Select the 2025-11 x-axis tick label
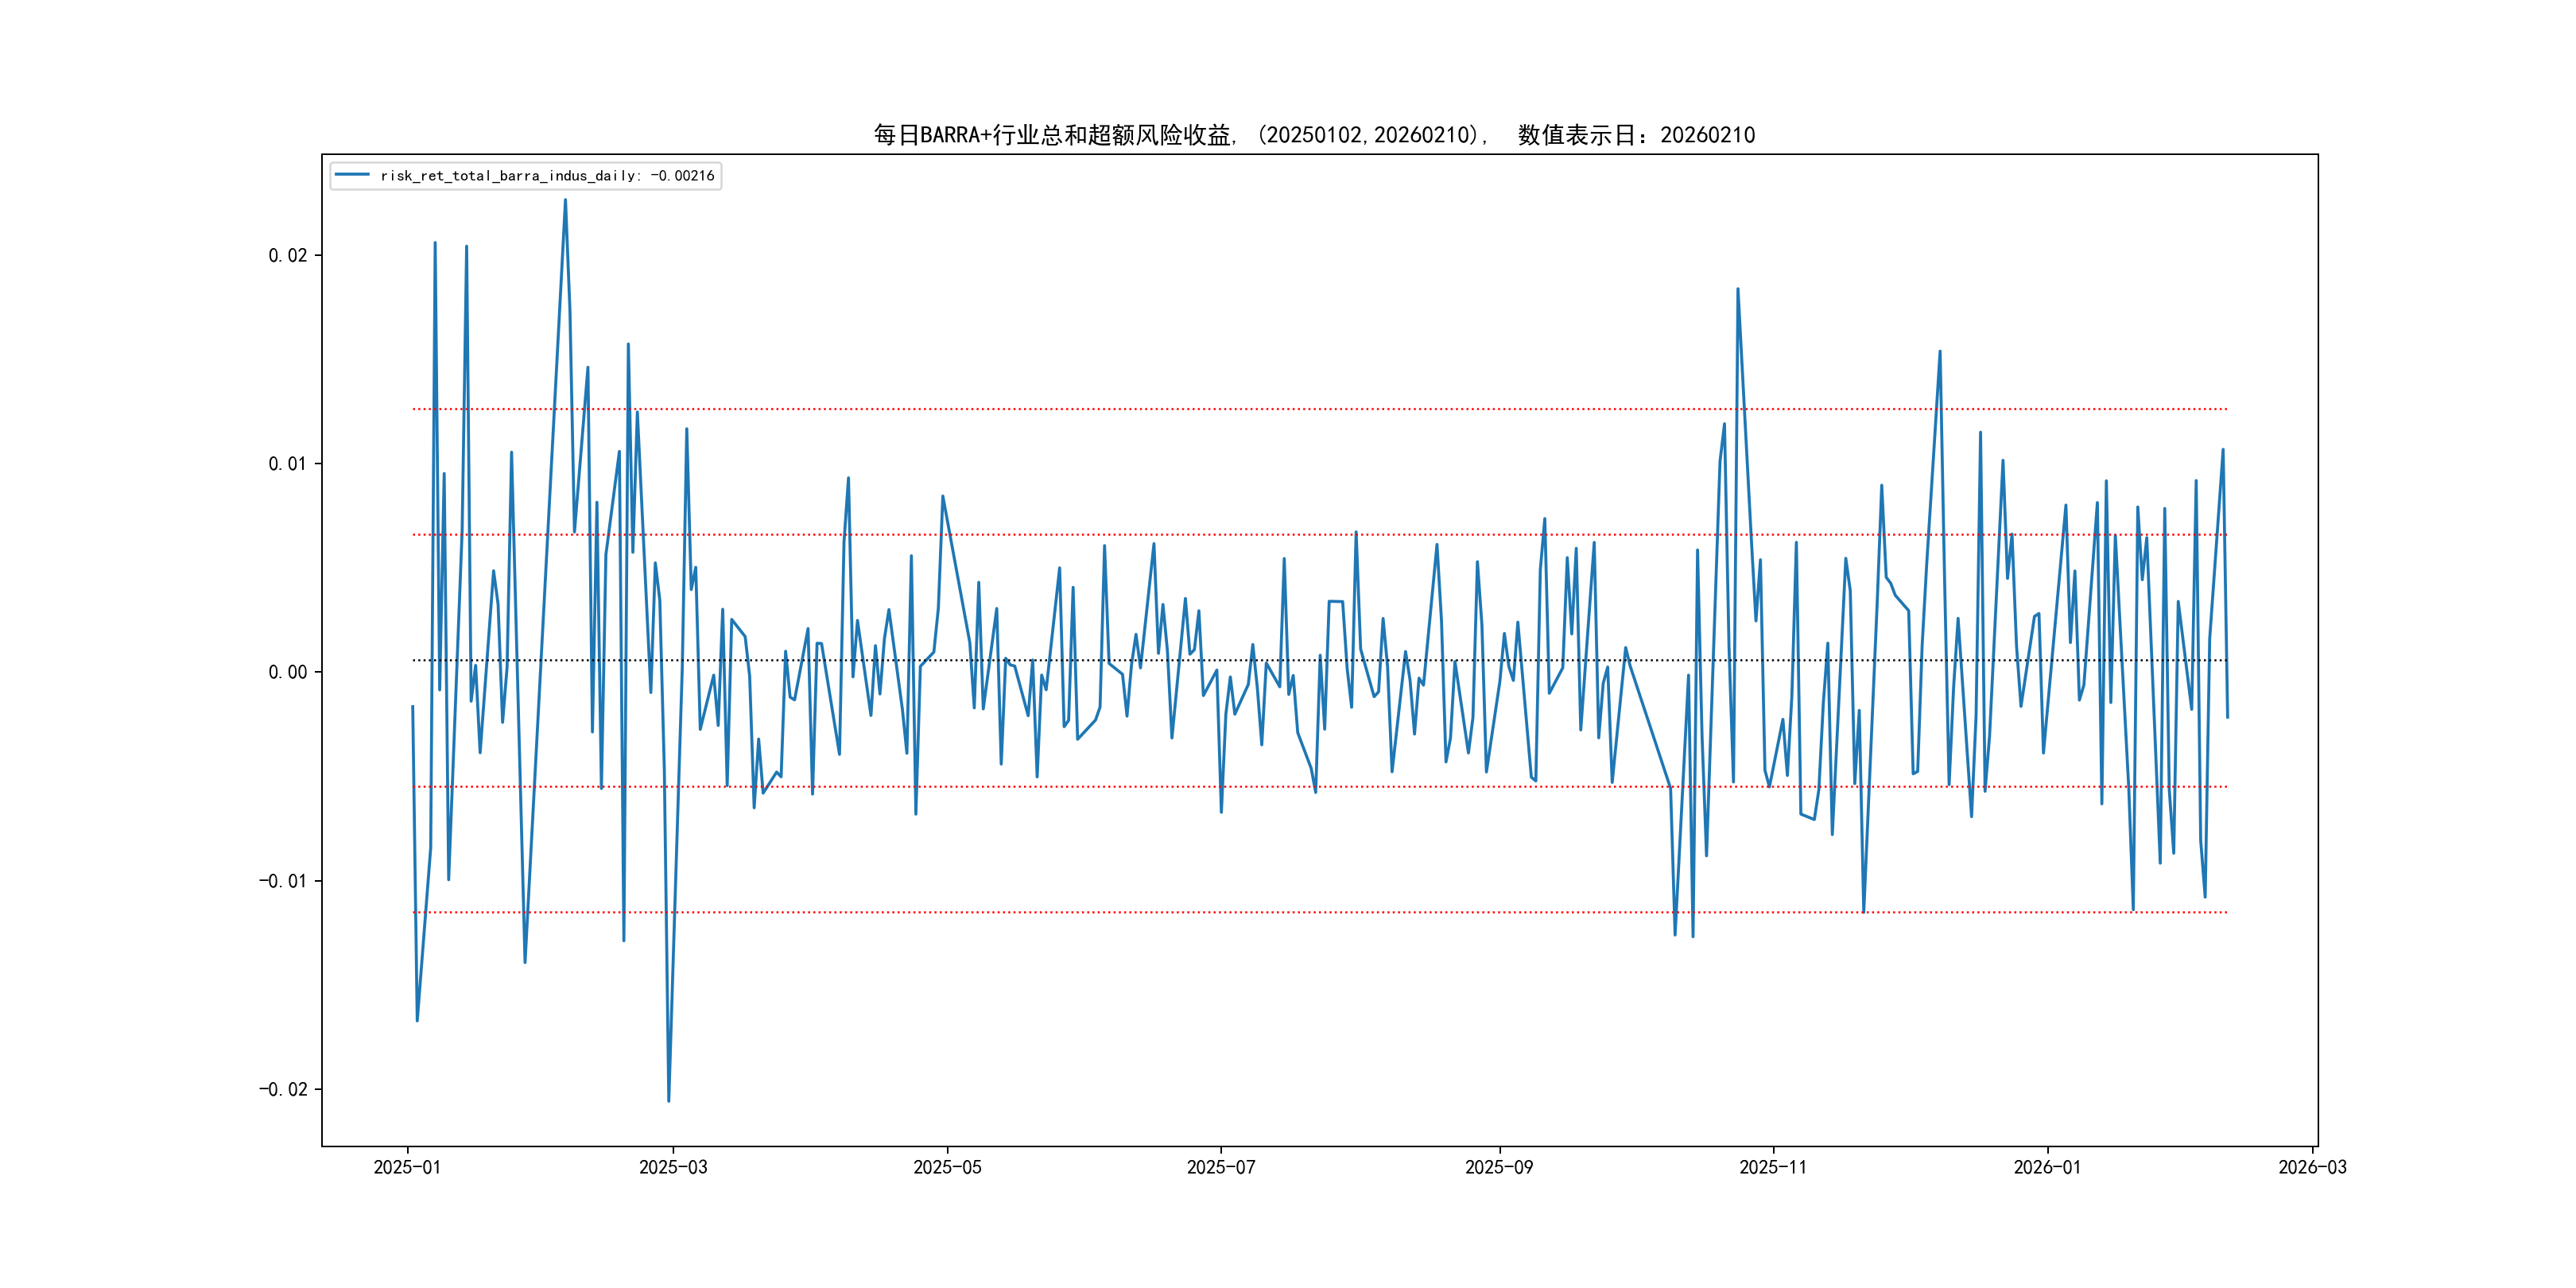 point(1772,1167)
